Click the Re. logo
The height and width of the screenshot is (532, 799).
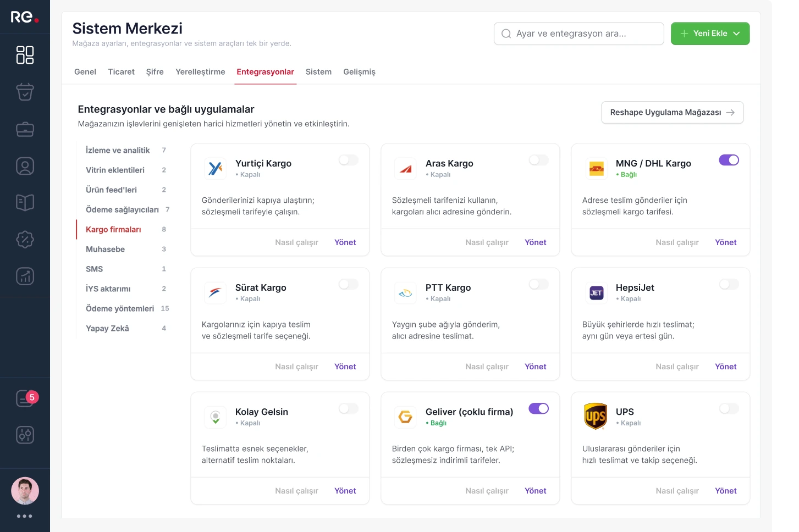pyautogui.click(x=25, y=16)
